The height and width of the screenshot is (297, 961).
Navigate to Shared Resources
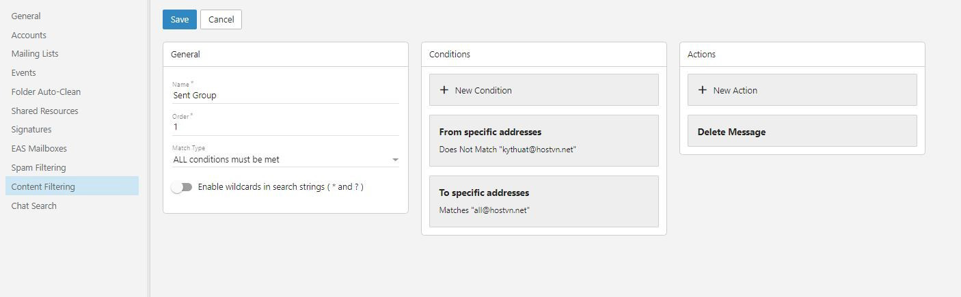pos(44,111)
